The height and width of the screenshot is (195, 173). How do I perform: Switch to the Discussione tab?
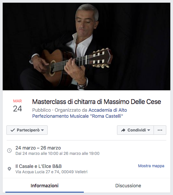coord(128,186)
